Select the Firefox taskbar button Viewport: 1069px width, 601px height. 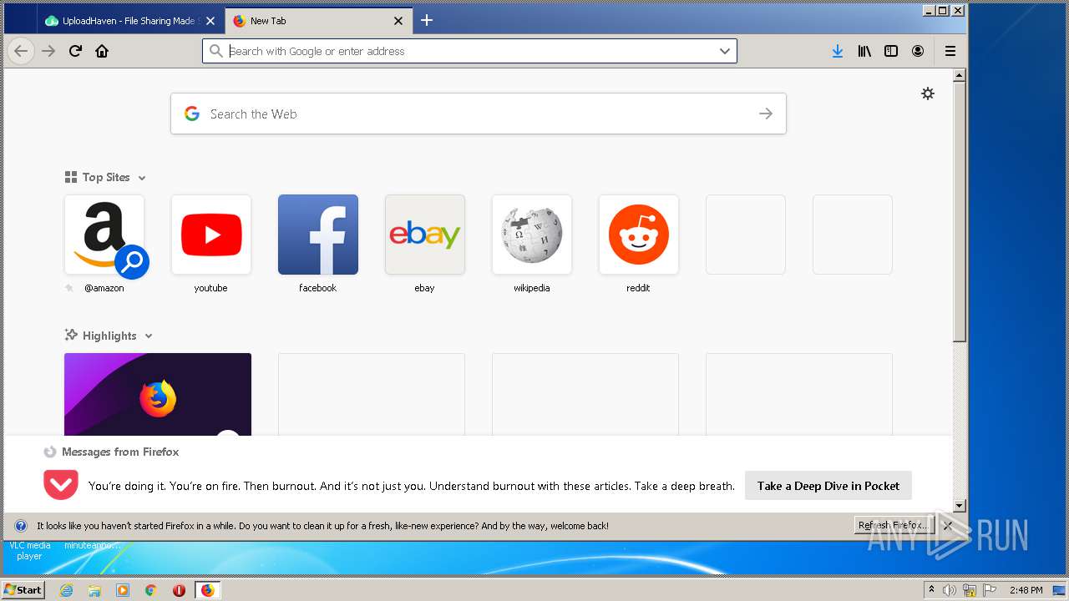coord(207,590)
